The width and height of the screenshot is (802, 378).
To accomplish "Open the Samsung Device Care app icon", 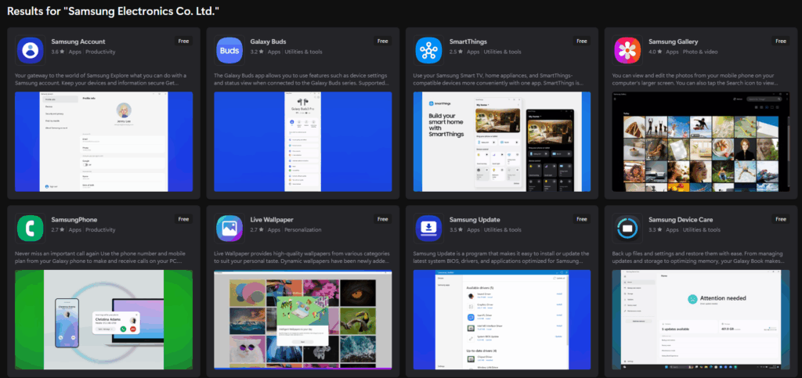I will 627,228.
